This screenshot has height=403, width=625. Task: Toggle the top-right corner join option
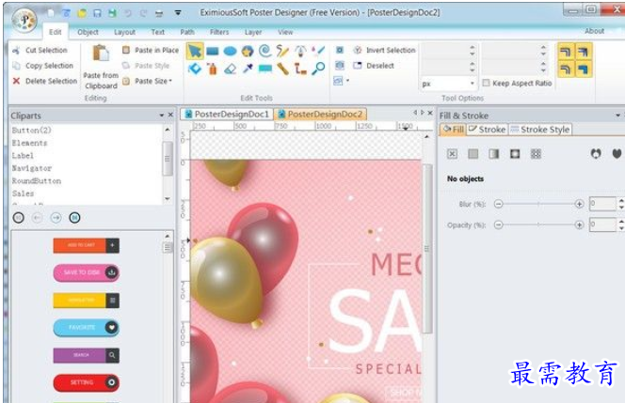click(x=584, y=52)
